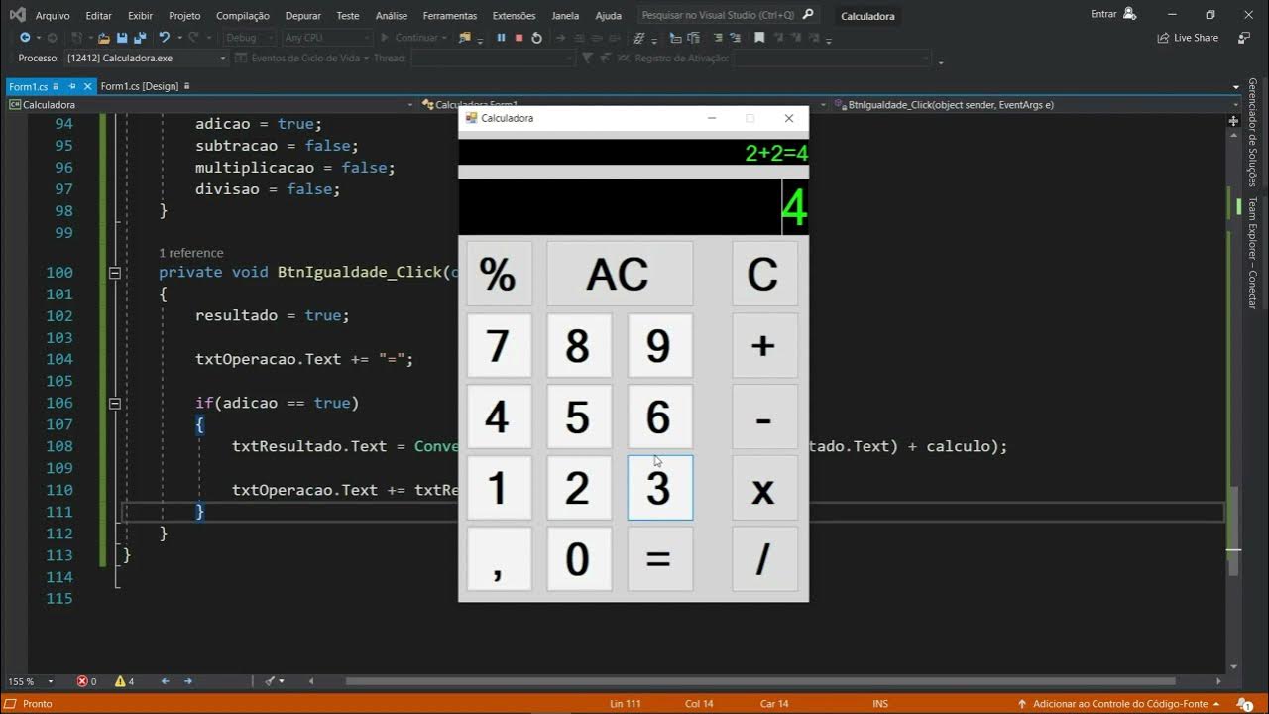Click the divide button on the calculator
This screenshot has height=714, width=1269.
(x=763, y=559)
